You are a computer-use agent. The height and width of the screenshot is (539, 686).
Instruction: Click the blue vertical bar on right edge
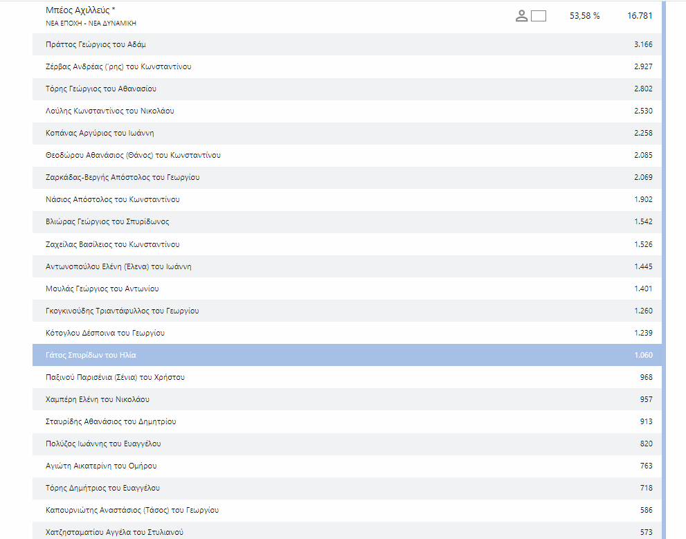pyautogui.click(x=665, y=277)
